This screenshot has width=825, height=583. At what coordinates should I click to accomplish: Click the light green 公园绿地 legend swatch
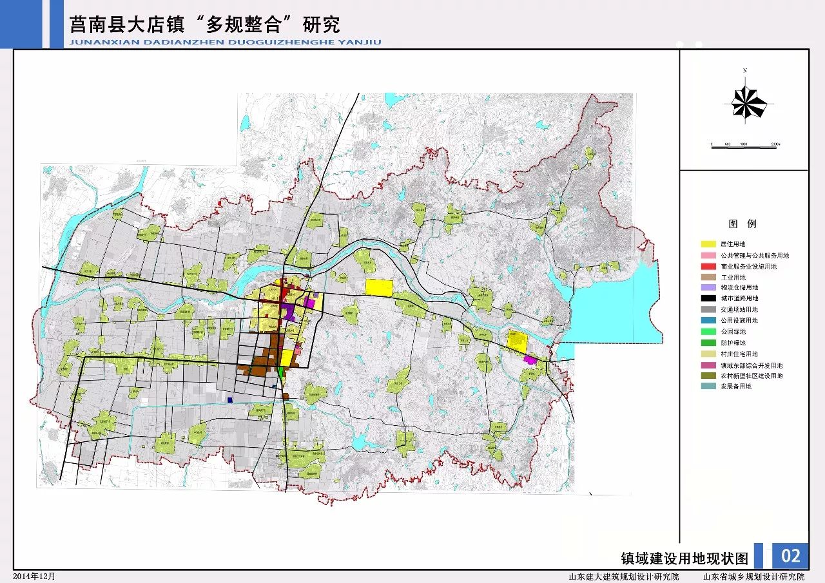click(x=709, y=332)
